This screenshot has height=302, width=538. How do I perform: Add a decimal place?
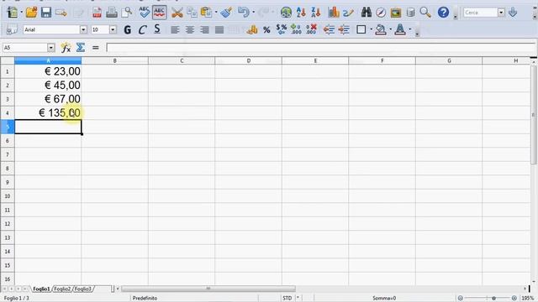tap(296, 30)
